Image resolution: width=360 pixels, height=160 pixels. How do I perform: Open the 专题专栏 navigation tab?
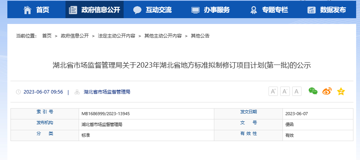point(269,10)
